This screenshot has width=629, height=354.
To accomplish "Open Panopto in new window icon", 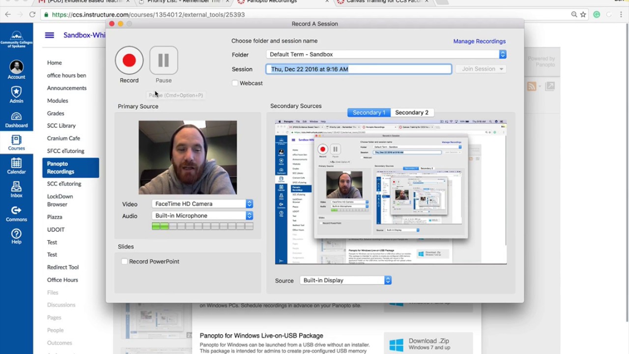I will (550, 87).
